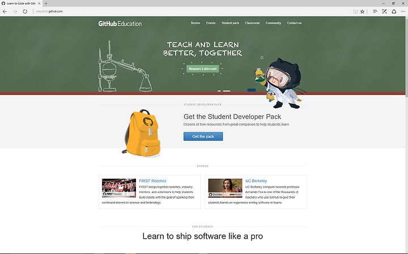Screen dimensions: 408x254
Task: Click the Octocat scientist mascot image
Action: tap(280, 83)
